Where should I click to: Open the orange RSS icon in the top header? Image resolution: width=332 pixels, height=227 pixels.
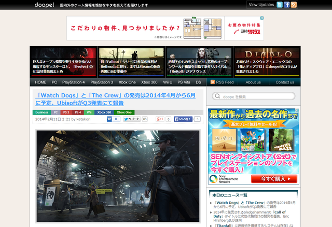coord(294,5)
